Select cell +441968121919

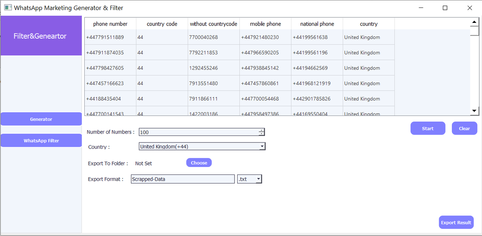tap(317, 83)
